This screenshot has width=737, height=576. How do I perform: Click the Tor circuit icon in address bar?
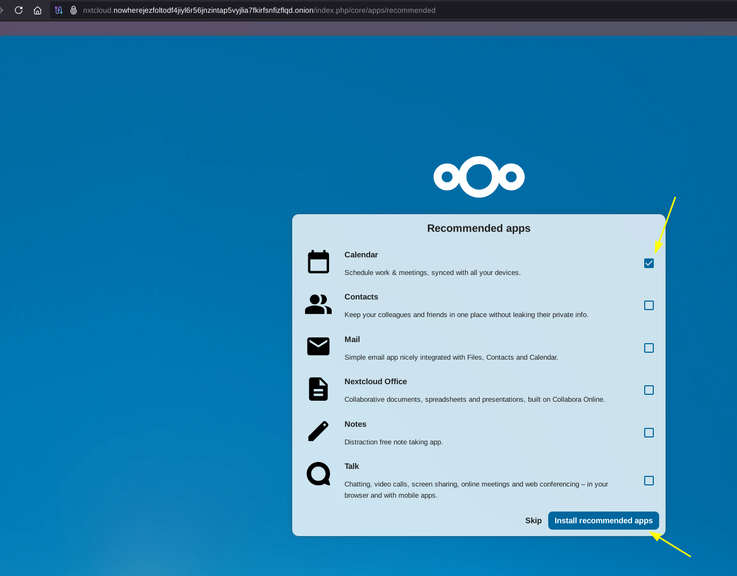tap(59, 10)
